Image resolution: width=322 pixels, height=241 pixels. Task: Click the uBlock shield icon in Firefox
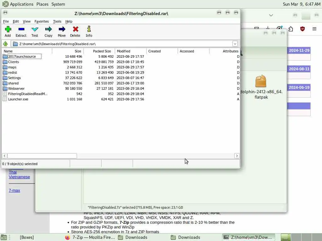[303, 29]
